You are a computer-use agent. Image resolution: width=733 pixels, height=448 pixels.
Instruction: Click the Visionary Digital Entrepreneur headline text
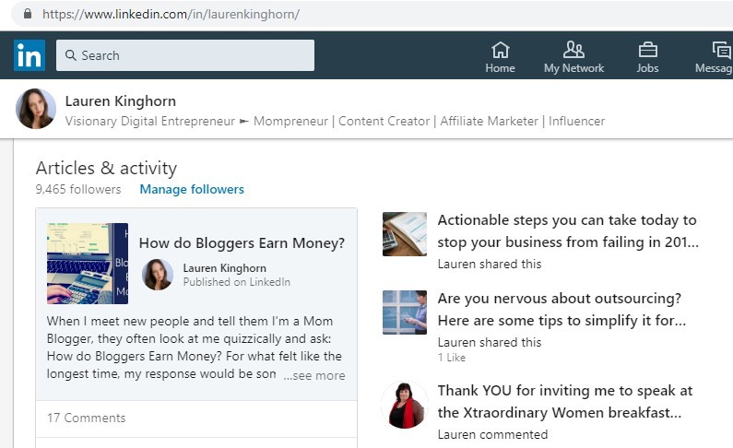point(335,121)
